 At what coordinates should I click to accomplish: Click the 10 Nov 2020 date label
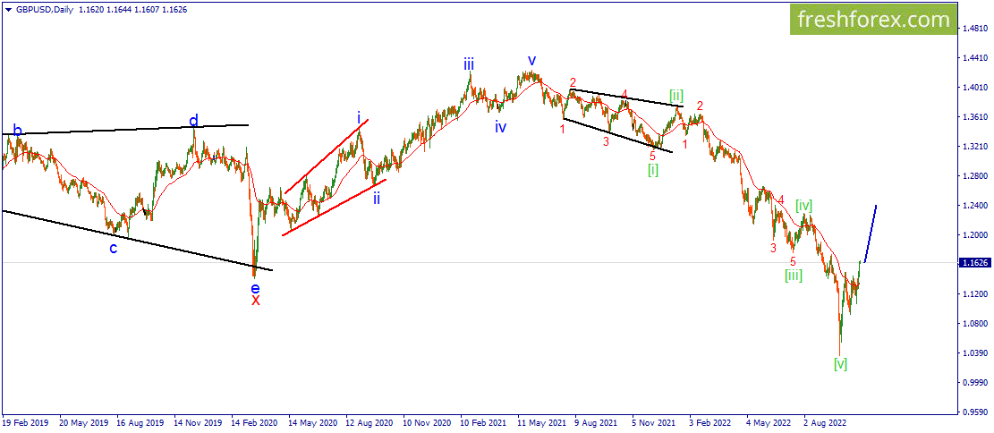coord(426,422)
